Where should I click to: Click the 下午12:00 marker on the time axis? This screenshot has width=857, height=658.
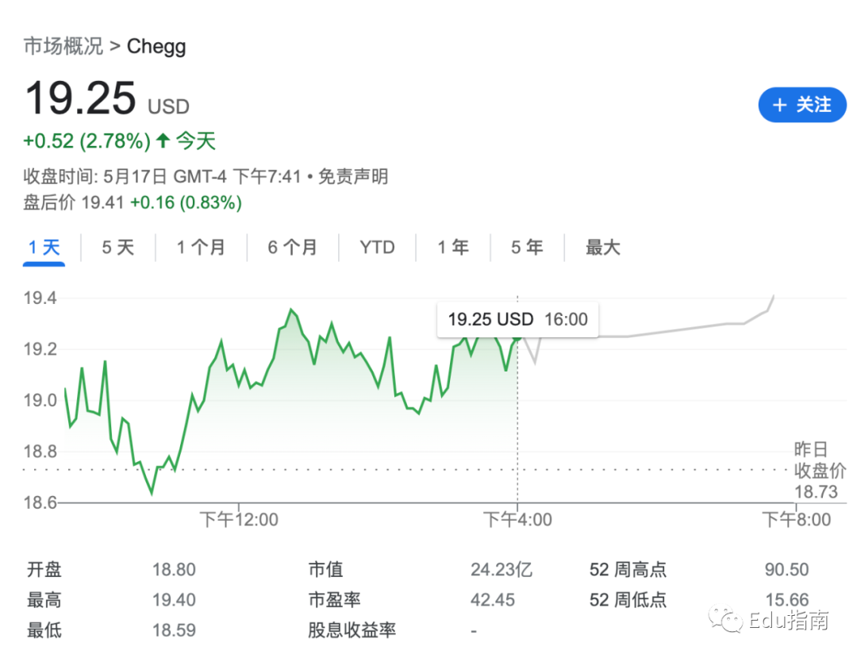(239, 519)
